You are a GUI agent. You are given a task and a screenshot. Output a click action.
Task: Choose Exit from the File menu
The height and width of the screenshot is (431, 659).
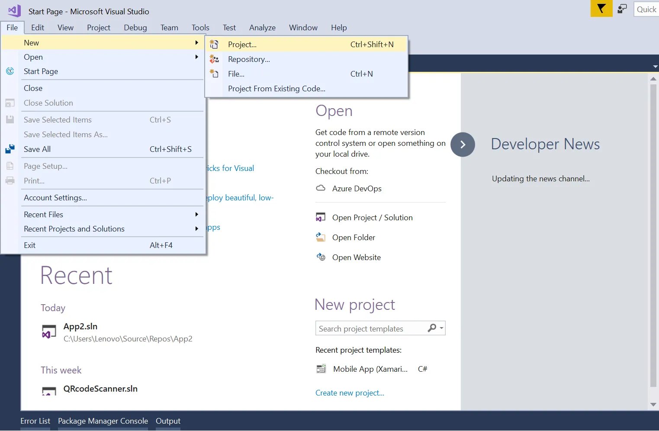(103, 245)
